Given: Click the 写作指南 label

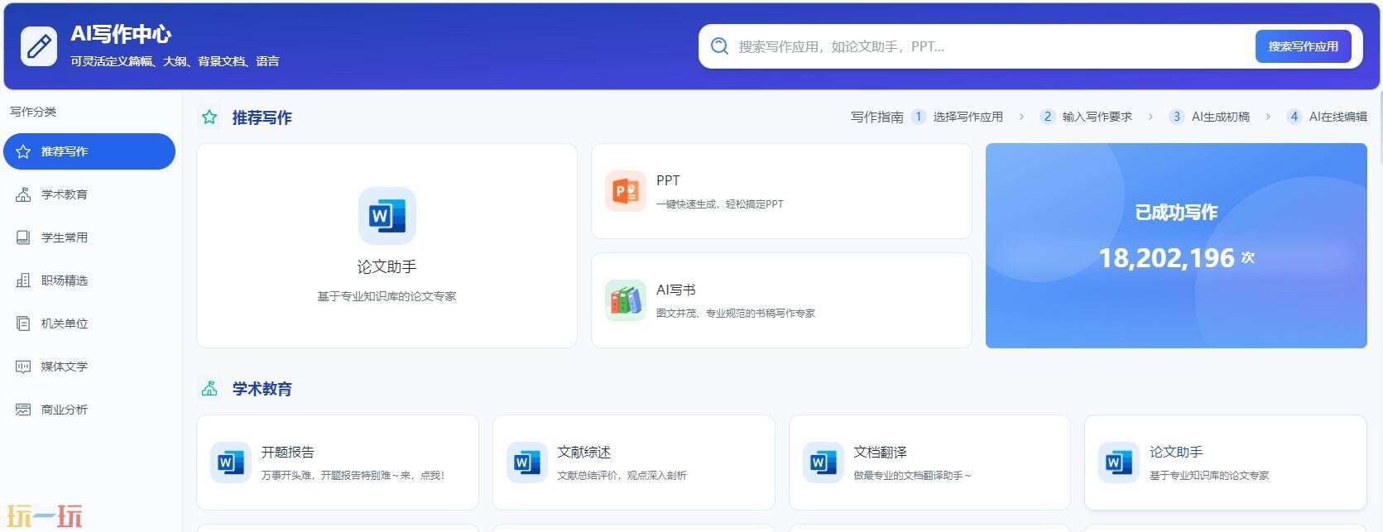Looking at the screenshot, I should point(877,117).
